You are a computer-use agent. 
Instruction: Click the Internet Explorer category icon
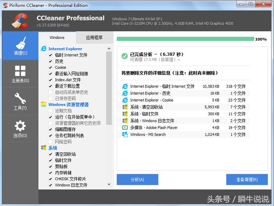(44, 48)
